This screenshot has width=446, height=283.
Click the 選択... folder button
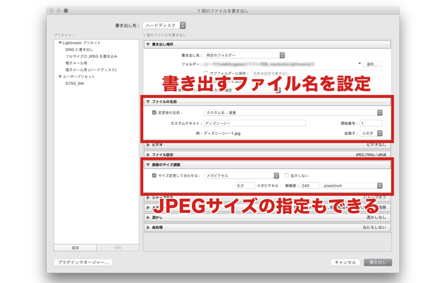tap(372, 64)
